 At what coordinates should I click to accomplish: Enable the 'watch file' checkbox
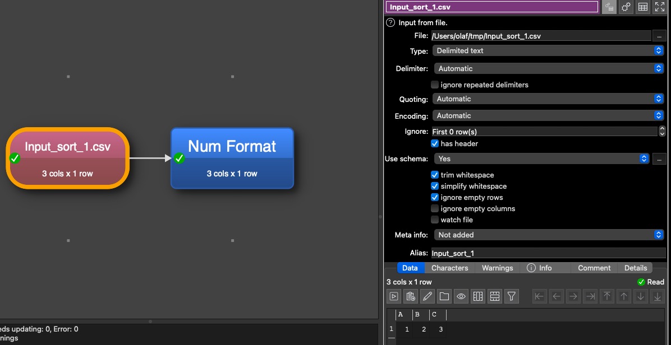pos(435,220)
